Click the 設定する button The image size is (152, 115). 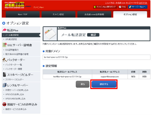pyautogui.click(x=104, y=84)
